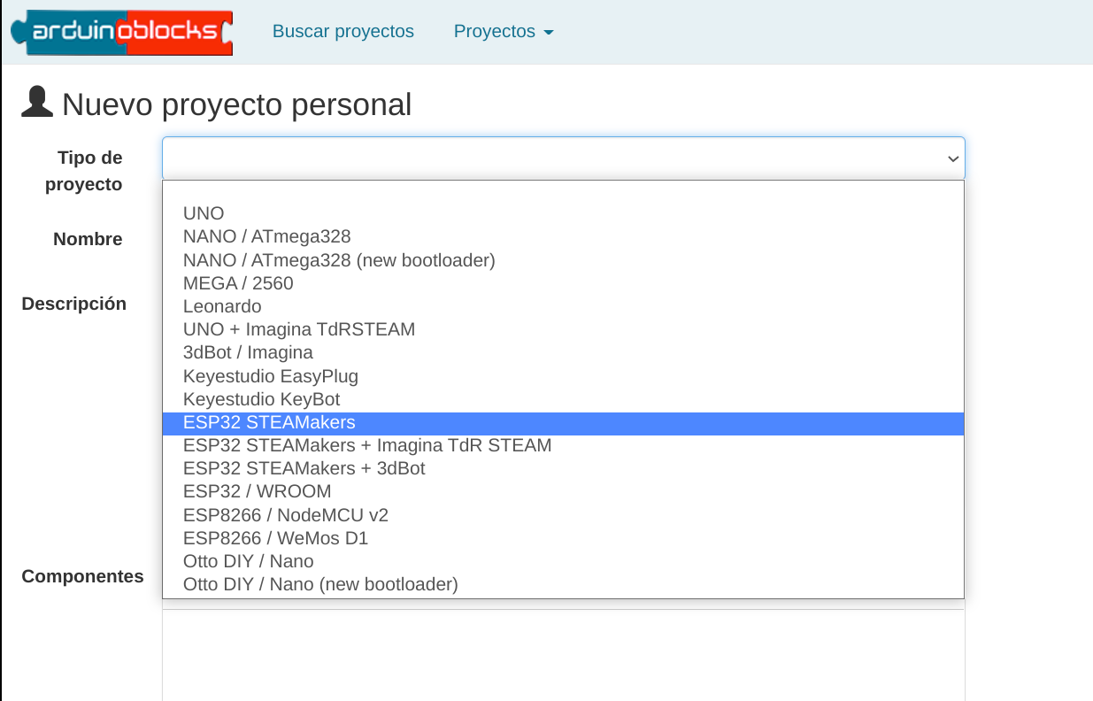Select Keyestudio EasyPlug option
Viewport: 1093px width, 701px height.
tap(563, 376)
